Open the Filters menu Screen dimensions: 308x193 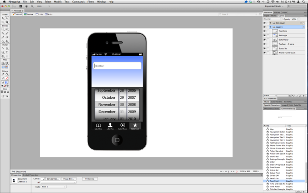(90, 2)
